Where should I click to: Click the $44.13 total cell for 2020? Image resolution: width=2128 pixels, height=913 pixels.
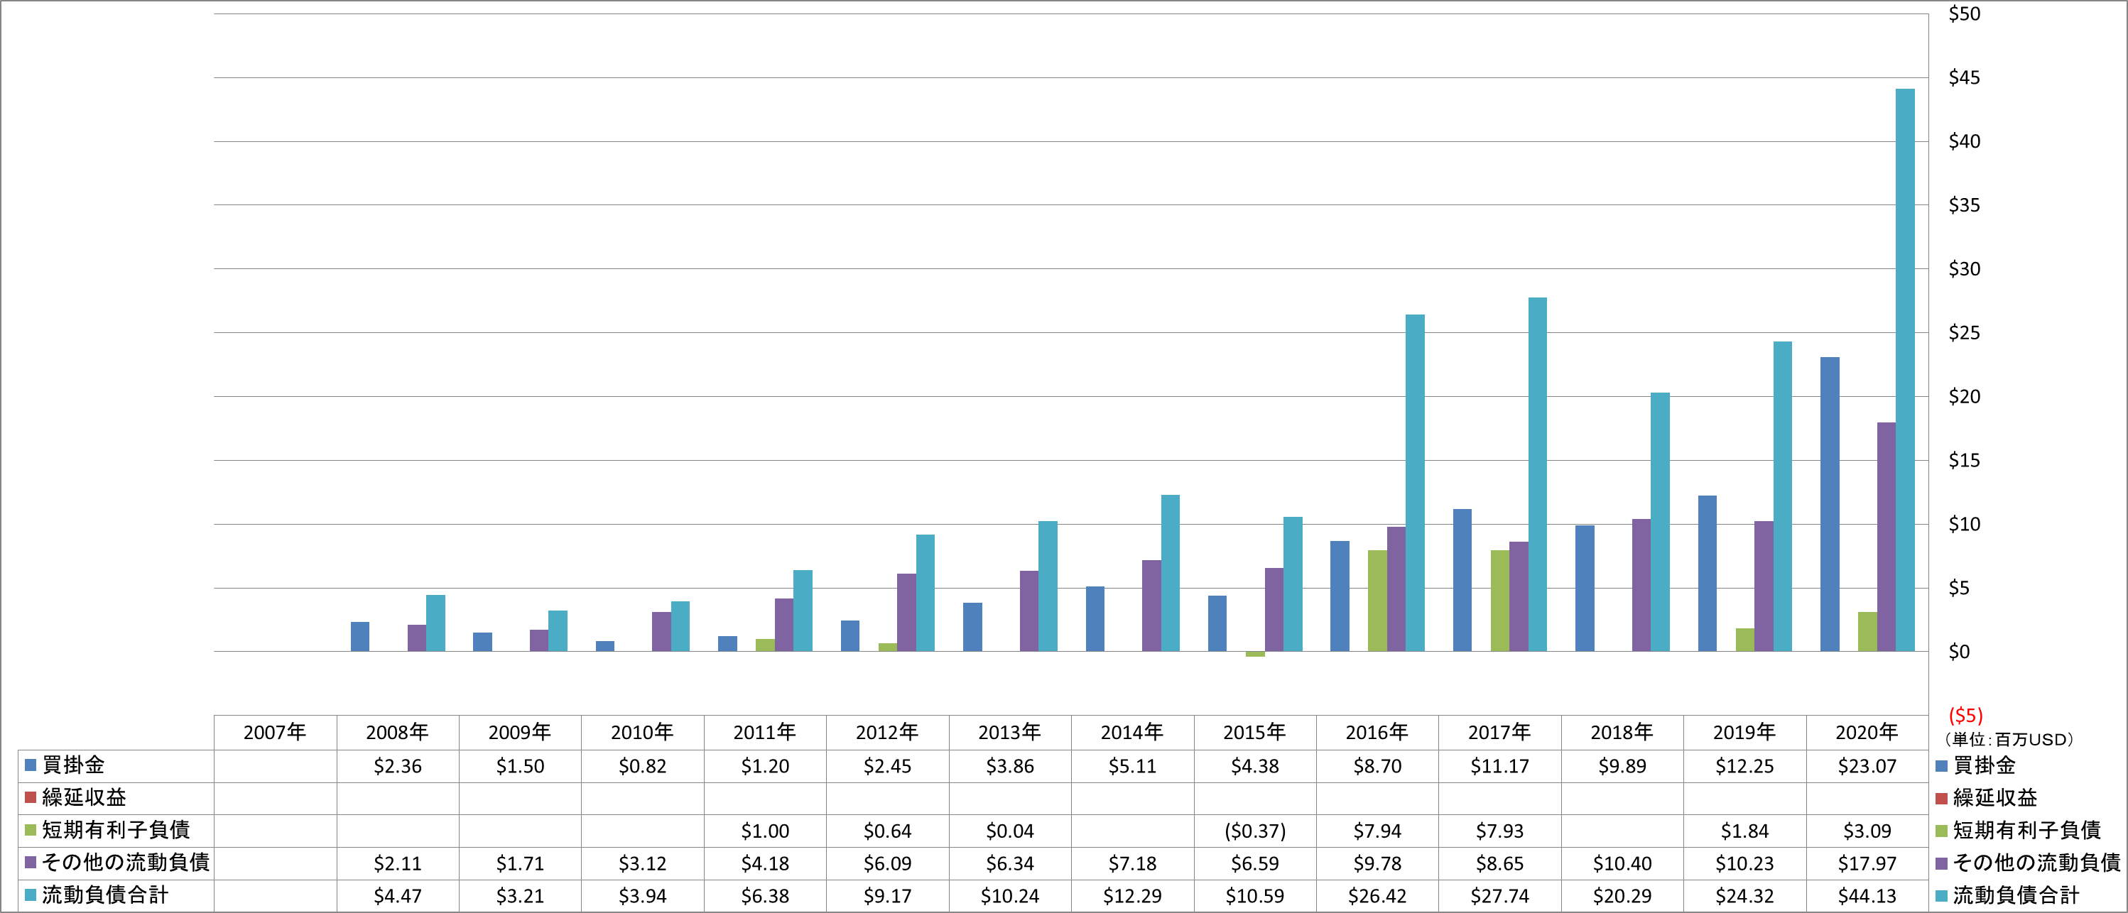click(x=1867, y=896)
